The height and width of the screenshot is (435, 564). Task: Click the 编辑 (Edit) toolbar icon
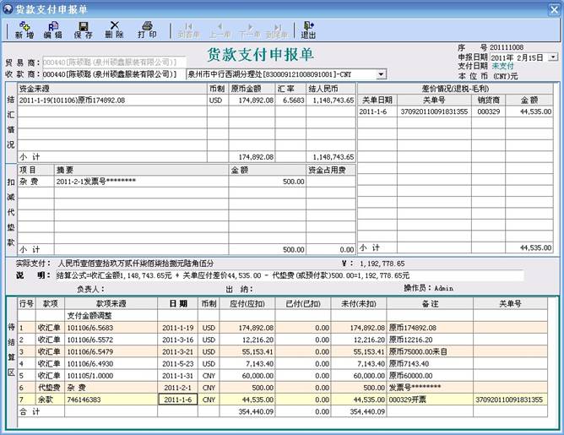(53, 30)
